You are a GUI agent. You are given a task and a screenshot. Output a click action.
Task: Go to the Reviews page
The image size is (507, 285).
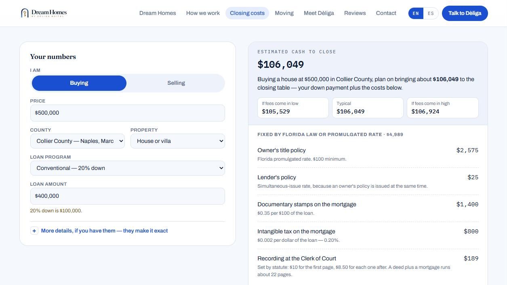tap(355, 13)
